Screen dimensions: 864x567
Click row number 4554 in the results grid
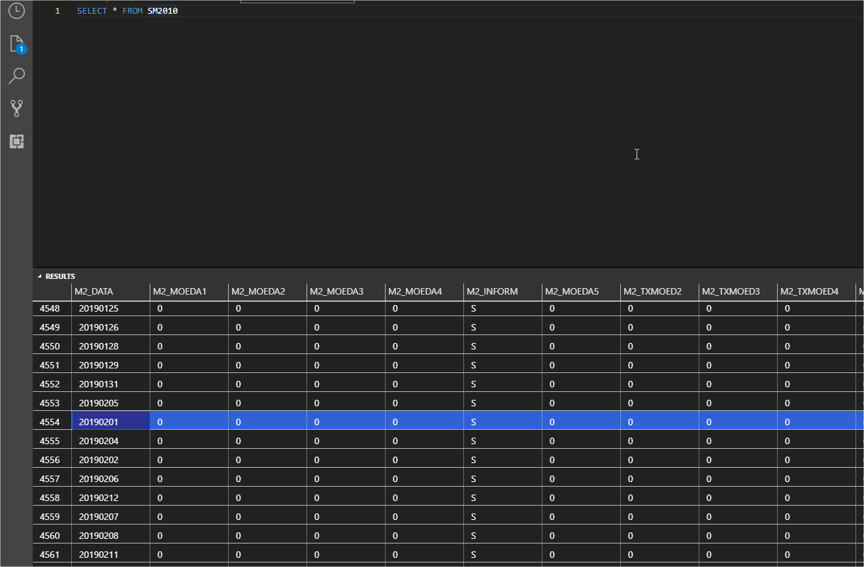(x=49, y=421)
